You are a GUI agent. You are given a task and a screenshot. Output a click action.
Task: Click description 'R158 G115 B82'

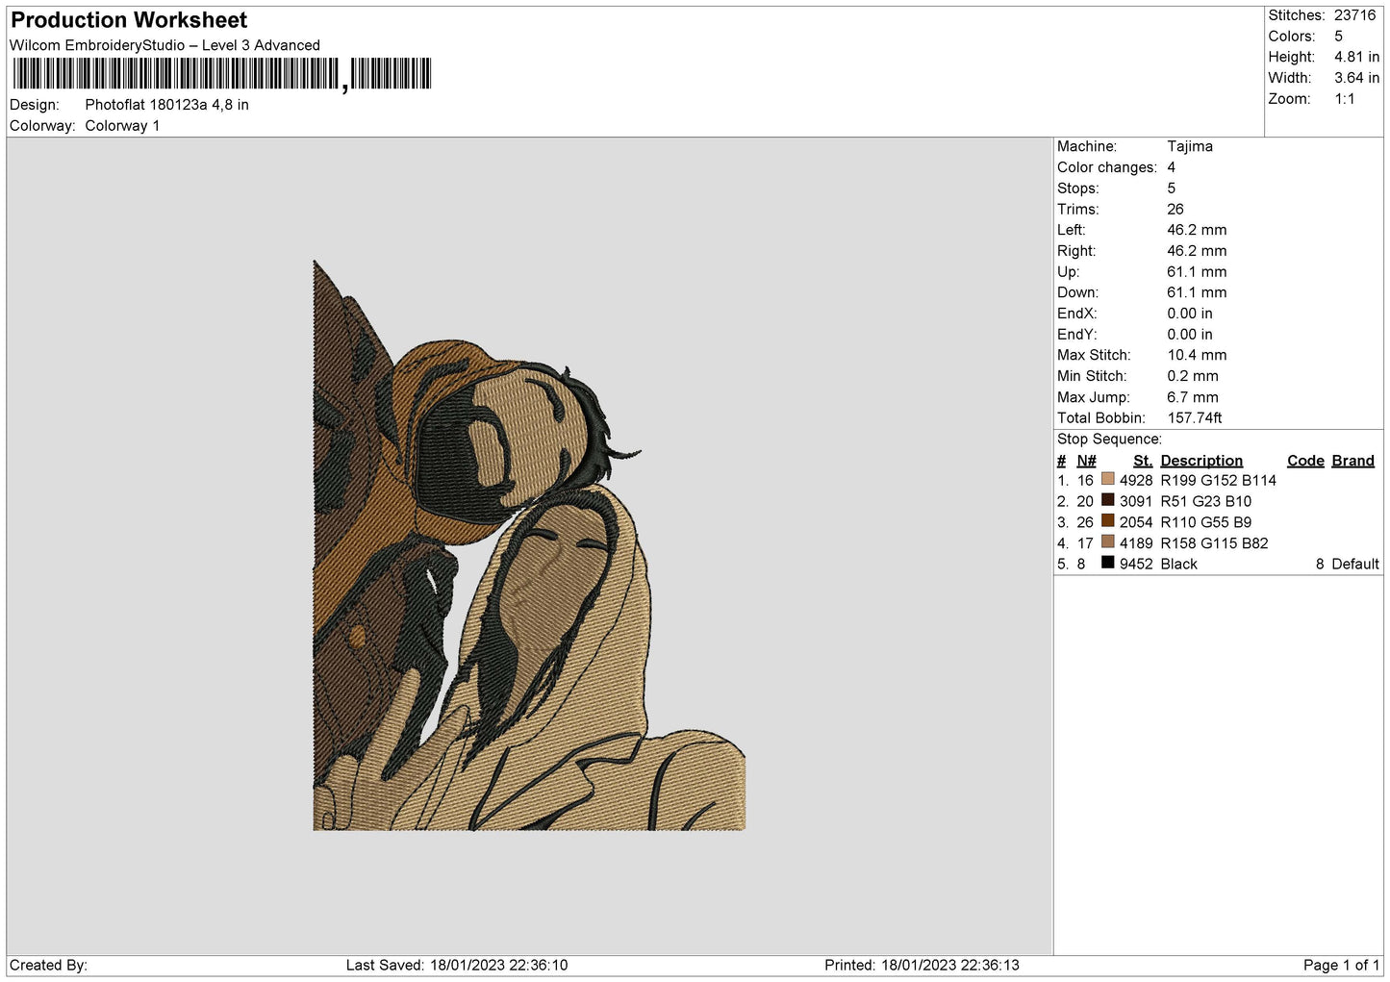[x=1214, y=543]
